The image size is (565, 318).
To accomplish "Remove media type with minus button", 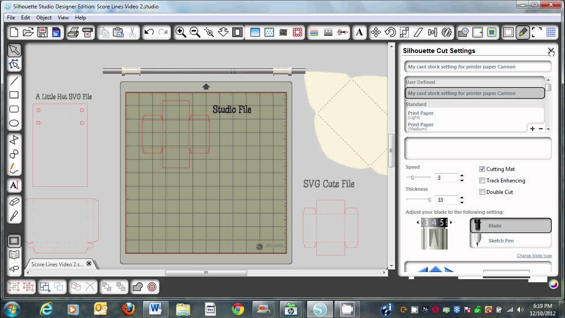I will tap(540, 129).
